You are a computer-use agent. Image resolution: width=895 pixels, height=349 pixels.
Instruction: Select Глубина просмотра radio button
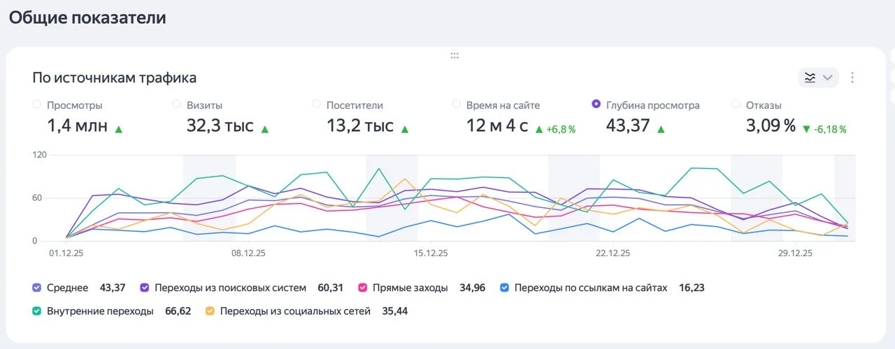click(x=596, y=105)
